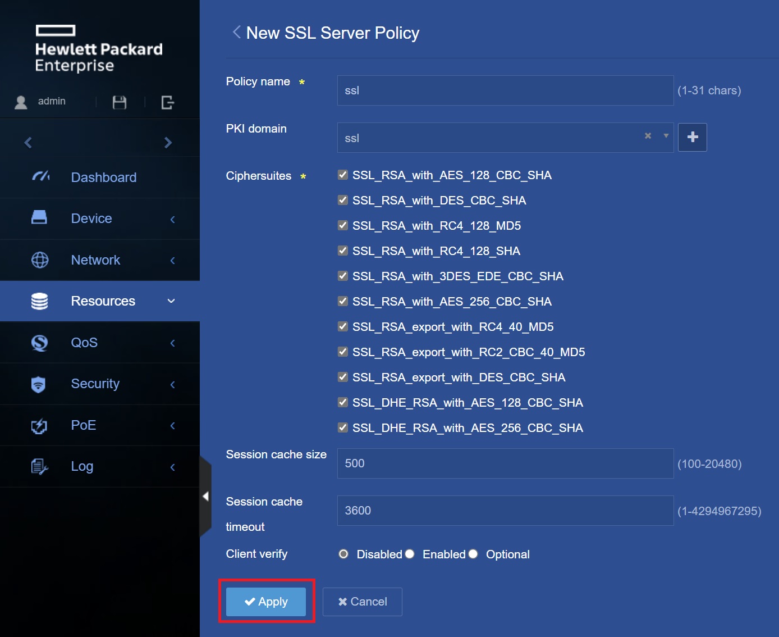The height and width of the screenshot is (637, 779).
Task: Click the logout icon next to admin
Action: [167, 102]
